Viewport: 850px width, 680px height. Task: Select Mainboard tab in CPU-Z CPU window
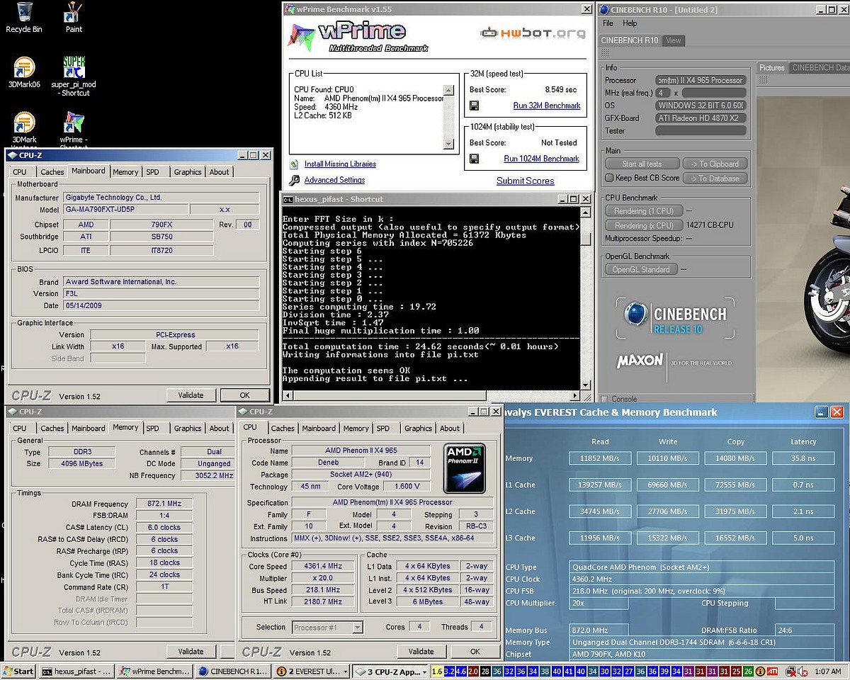[x=319, y=429]
